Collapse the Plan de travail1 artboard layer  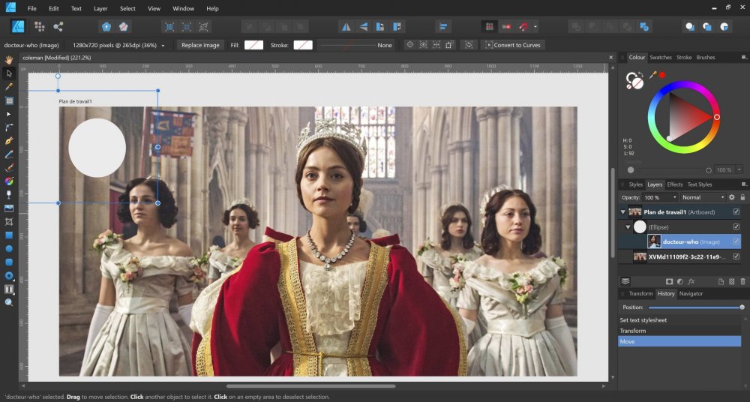coord(622,212)
